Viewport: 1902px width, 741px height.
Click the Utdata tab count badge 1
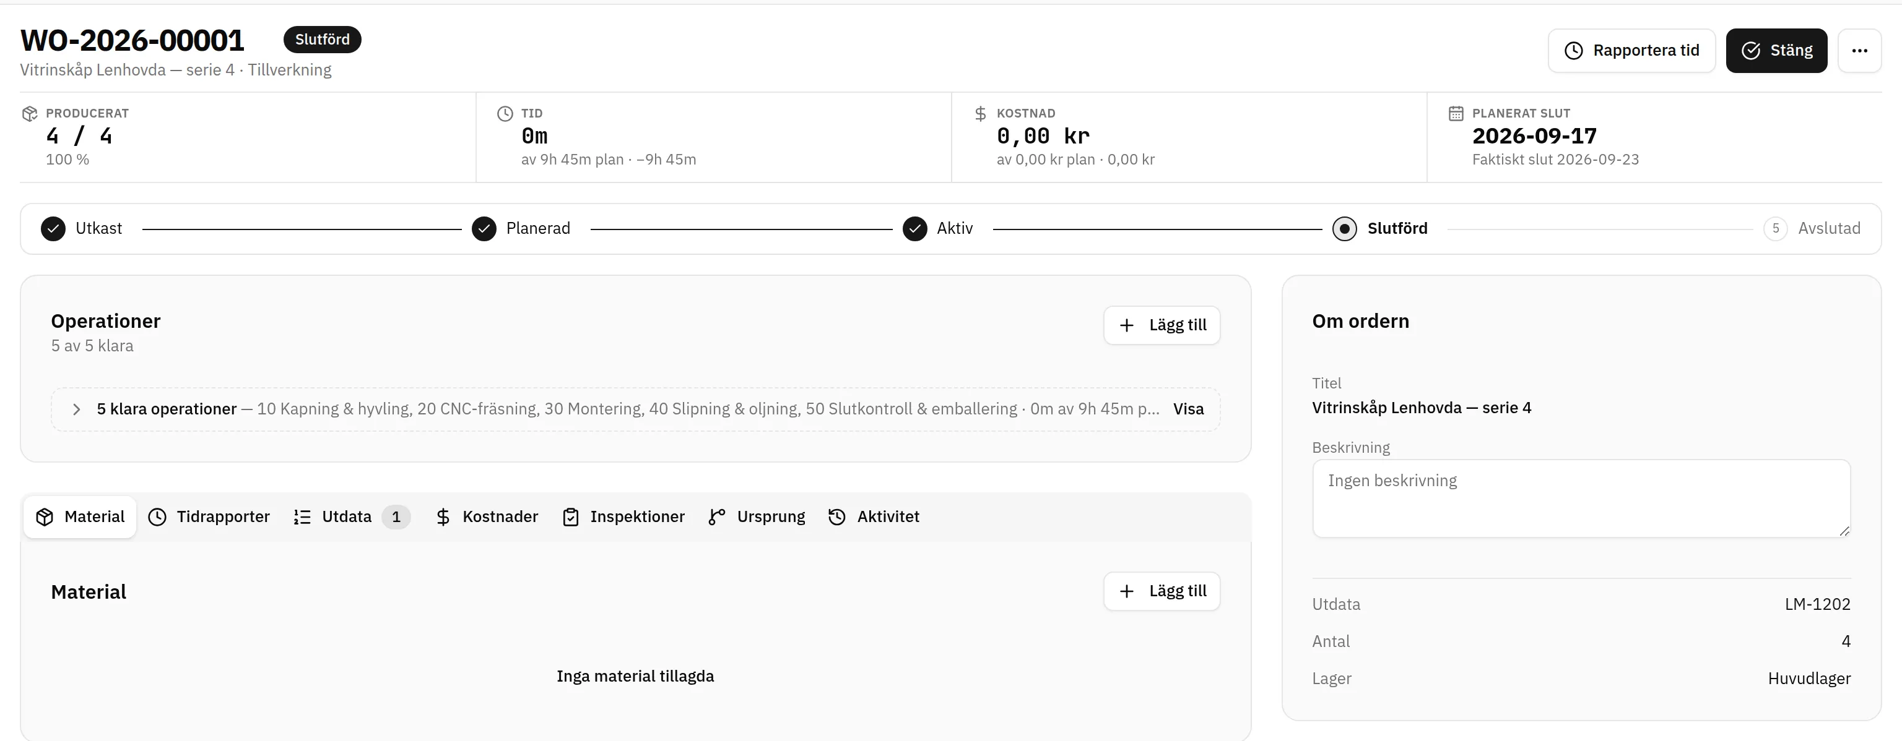coord(396,517)
